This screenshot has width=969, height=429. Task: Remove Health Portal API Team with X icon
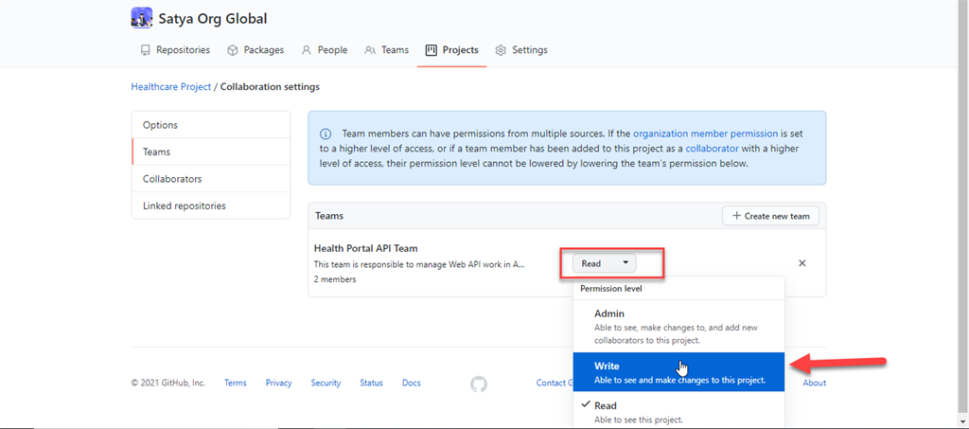click(x=802, y=262)
